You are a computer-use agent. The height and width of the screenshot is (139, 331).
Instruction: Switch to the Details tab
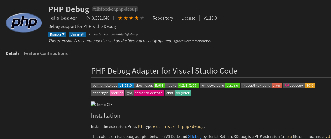click(12, 53)
